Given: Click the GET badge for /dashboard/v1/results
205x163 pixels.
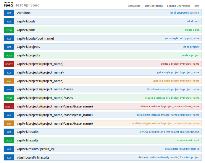Looking at the screenshot, I should pos(9,157).
